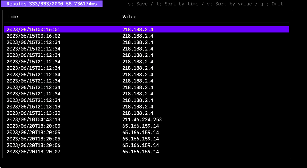
Task: Click 65.166.159.14 in the 18:20:06 row
Action: tap(140, 145)
